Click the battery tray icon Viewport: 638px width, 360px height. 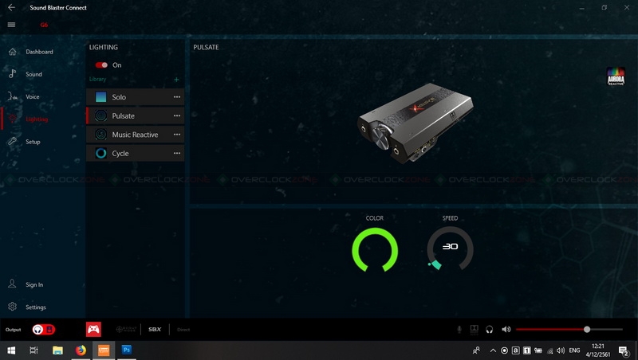click(538, 350)
